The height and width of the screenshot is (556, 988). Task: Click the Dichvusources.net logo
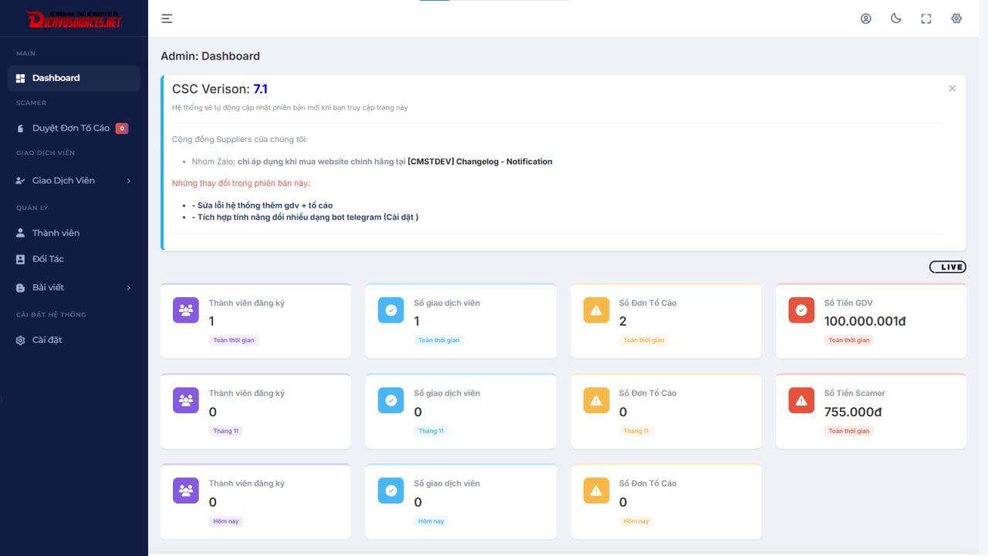click(x=74, y=19)
